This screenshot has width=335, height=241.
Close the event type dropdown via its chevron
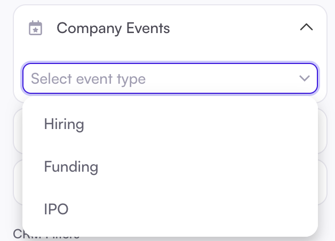(x=305, y=79)
